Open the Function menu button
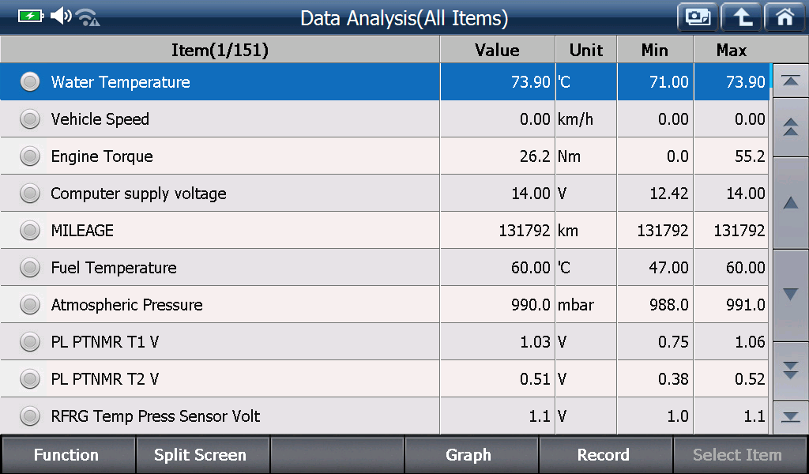 point(67,454)
